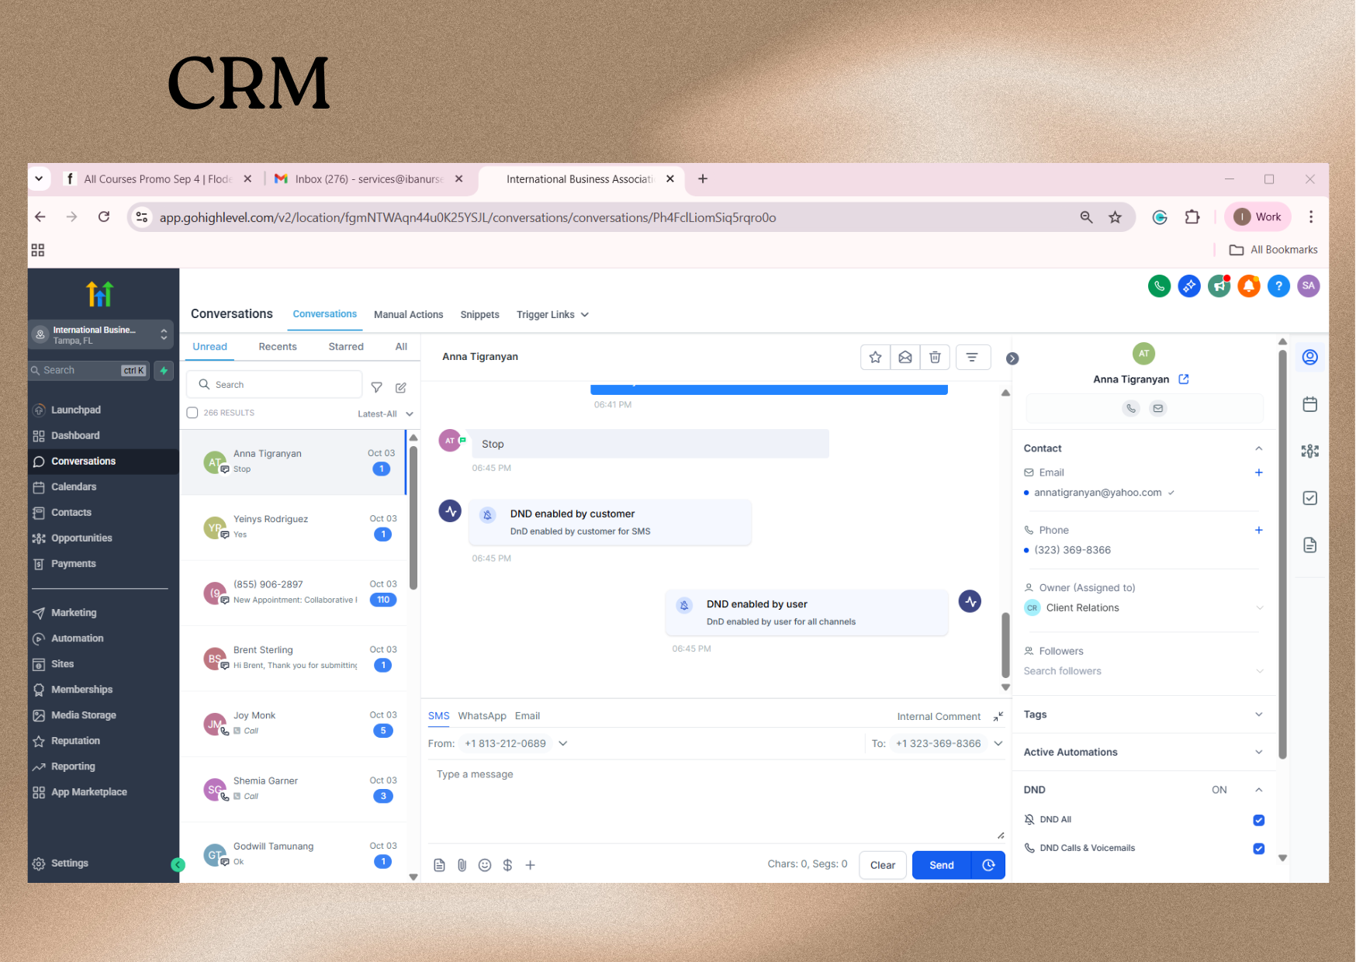The image size is (1356, 962).
Task: Open the Latest-All sort dropdown
Action: point(386,414)
